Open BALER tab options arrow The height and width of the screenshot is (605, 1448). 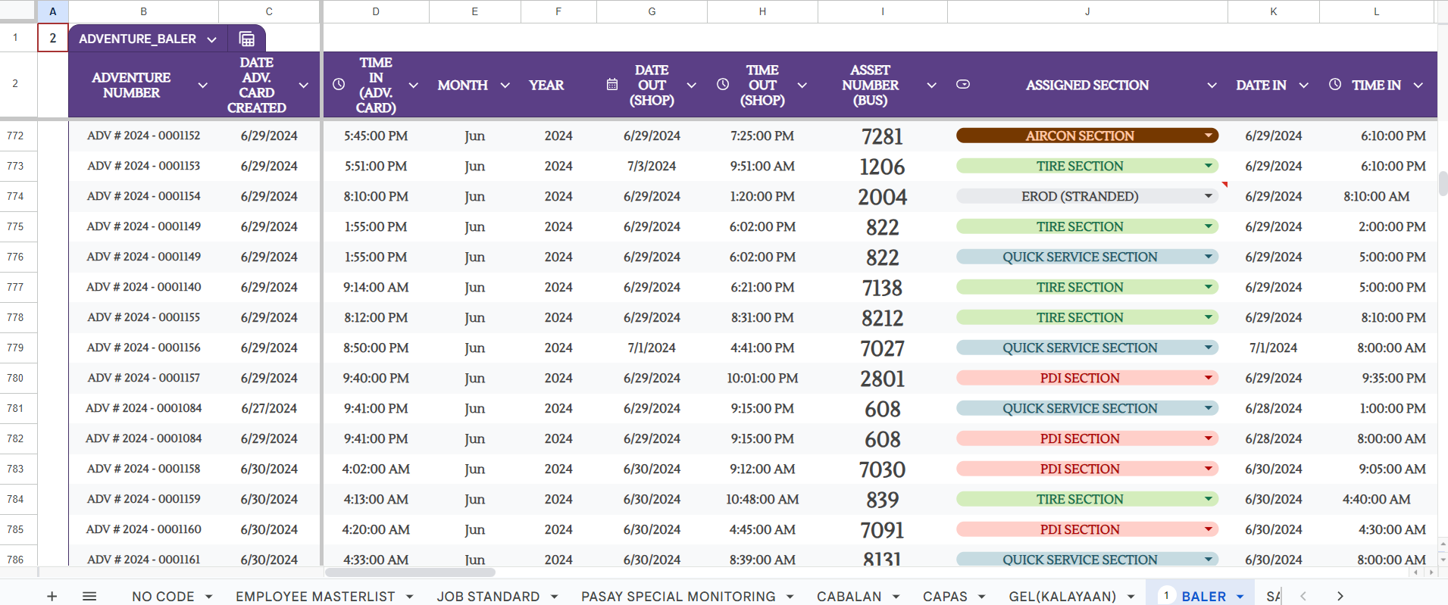[x=1240, y=597]
